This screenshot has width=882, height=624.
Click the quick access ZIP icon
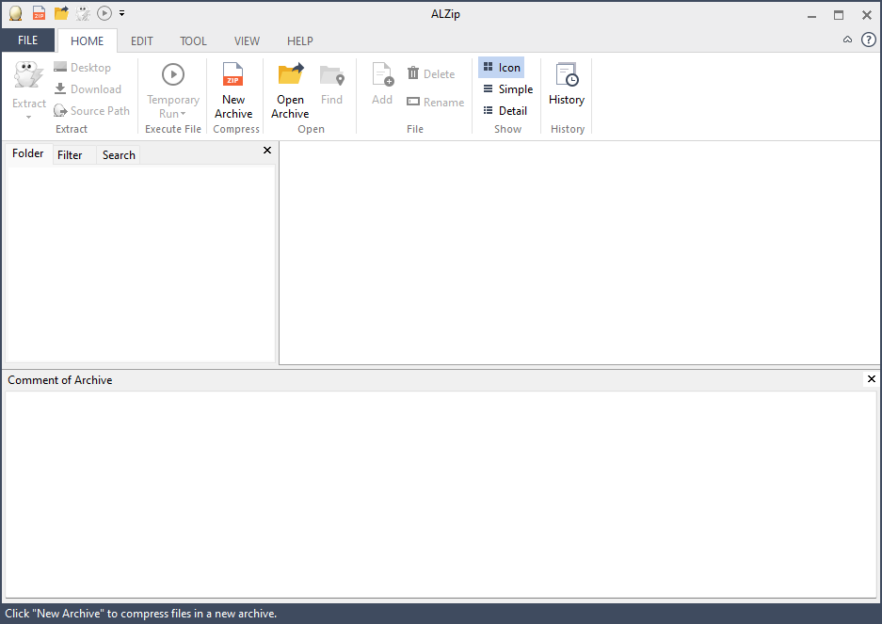[39, 13]
